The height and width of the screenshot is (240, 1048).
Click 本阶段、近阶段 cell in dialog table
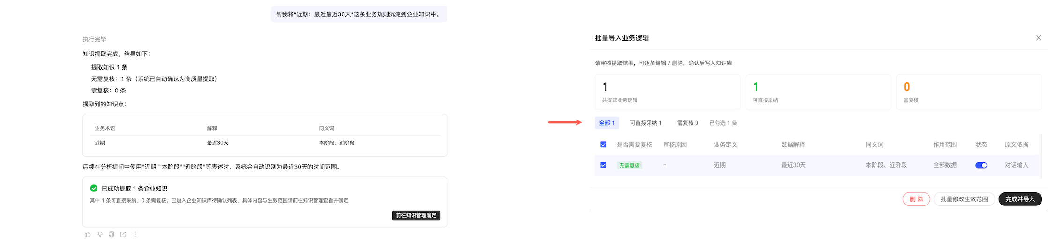click(x=886, y=165)
